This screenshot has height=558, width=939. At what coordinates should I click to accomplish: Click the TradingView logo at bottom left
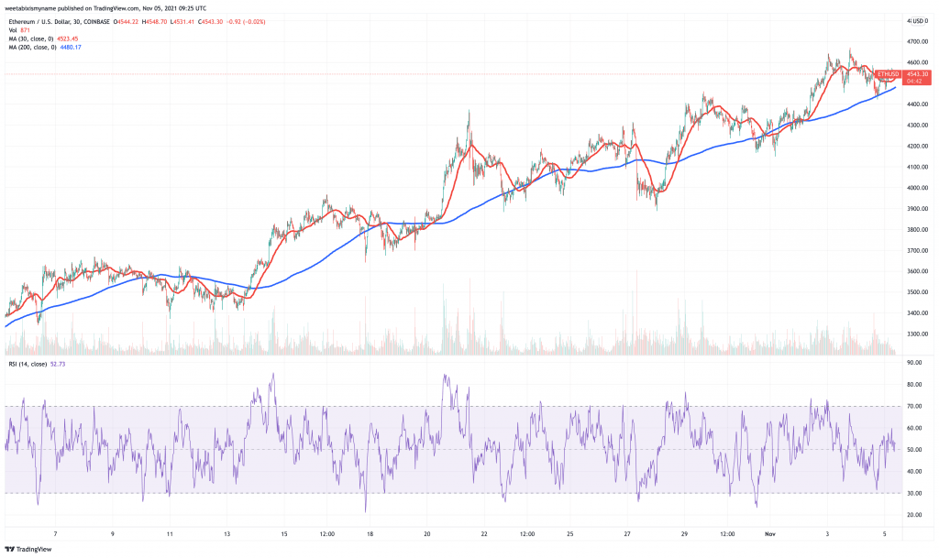pyautogui.click(x=28, y=549)
